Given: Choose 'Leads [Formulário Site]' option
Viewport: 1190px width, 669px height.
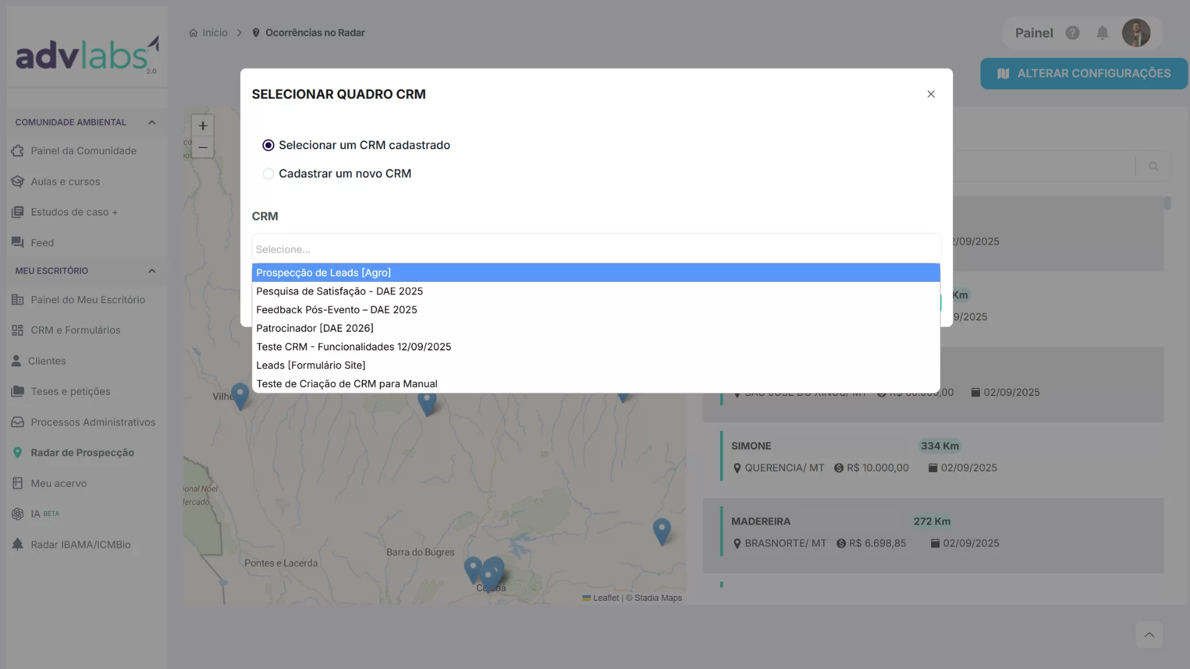Looking at the screenshot, I should (311, 365).
